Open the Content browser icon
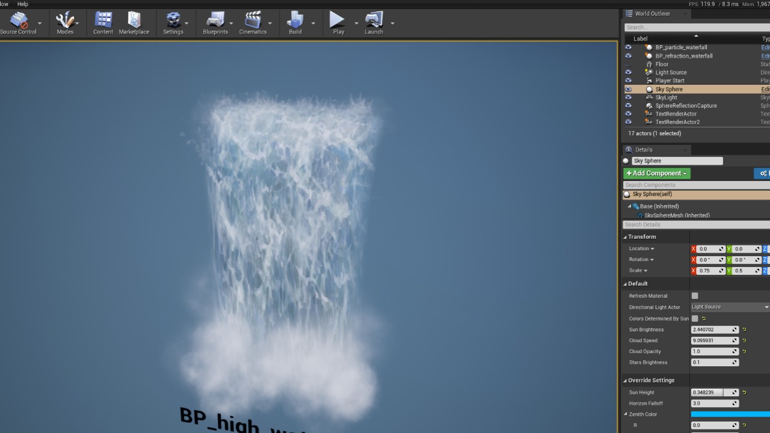770x433 pixels. [103, 23]
